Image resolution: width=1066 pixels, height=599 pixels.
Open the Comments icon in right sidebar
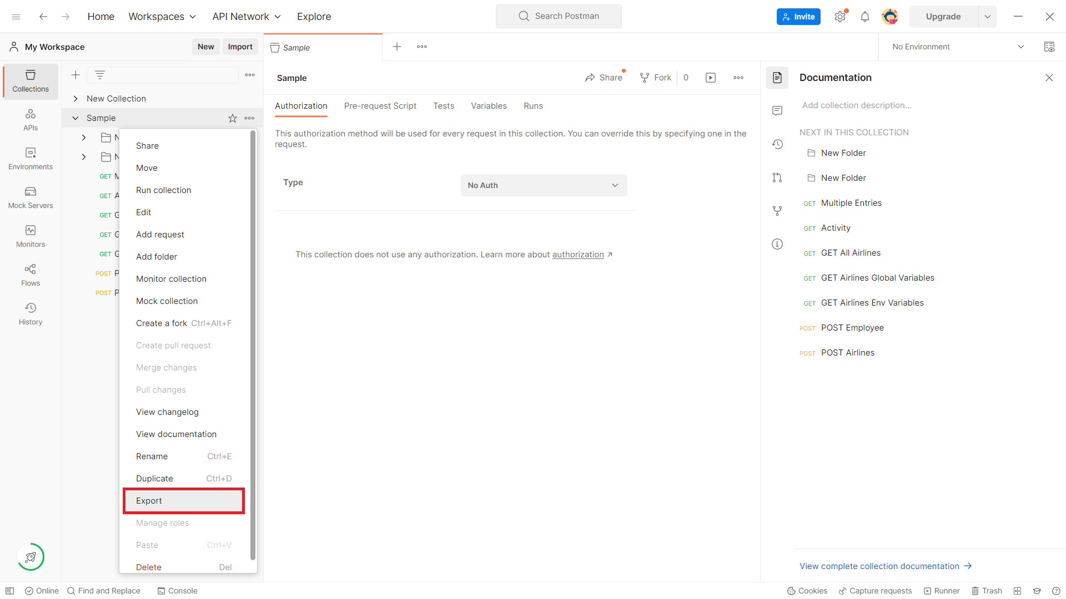[777, 111]
